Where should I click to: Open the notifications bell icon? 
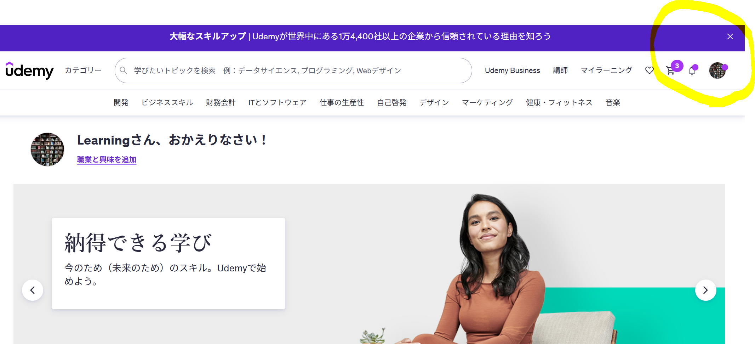tap(692, 70)
